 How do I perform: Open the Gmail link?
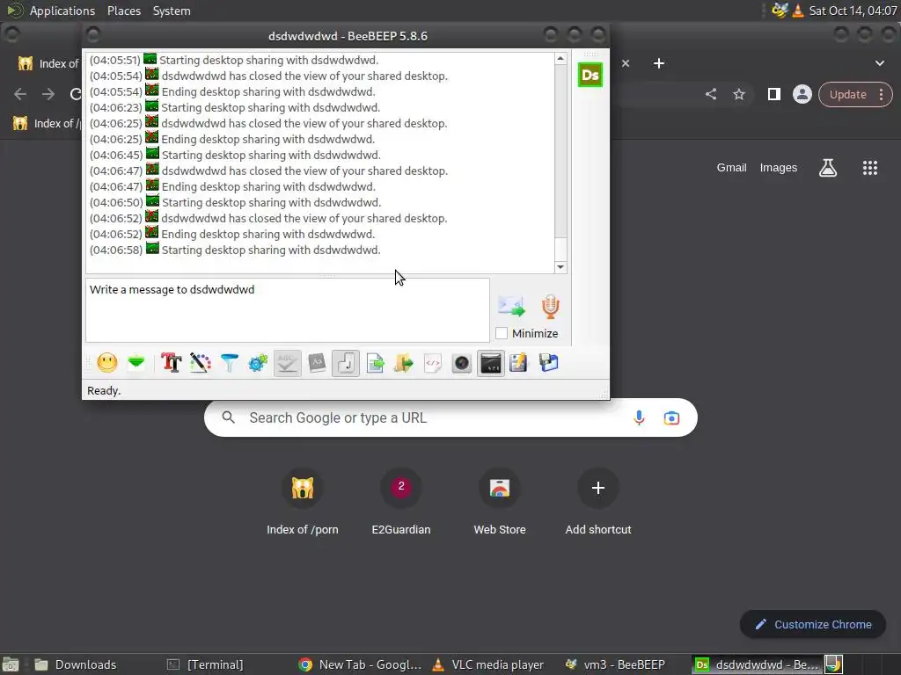click(731, 168)
